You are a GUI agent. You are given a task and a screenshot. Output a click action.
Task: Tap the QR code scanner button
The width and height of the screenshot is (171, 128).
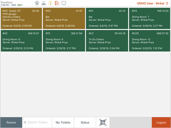coord(103,122)
